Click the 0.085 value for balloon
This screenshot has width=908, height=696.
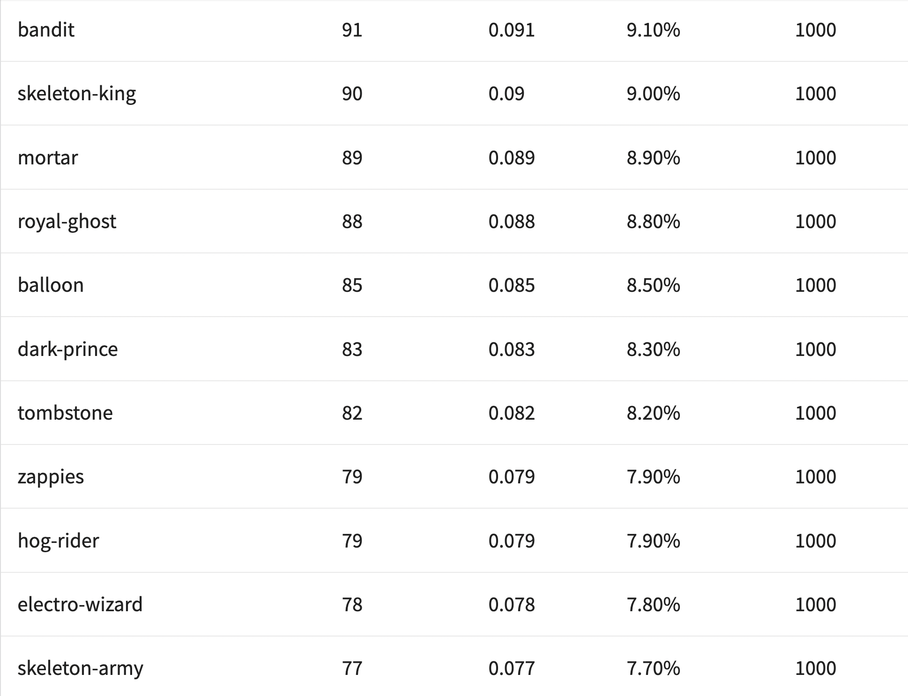tap(512, 285)
